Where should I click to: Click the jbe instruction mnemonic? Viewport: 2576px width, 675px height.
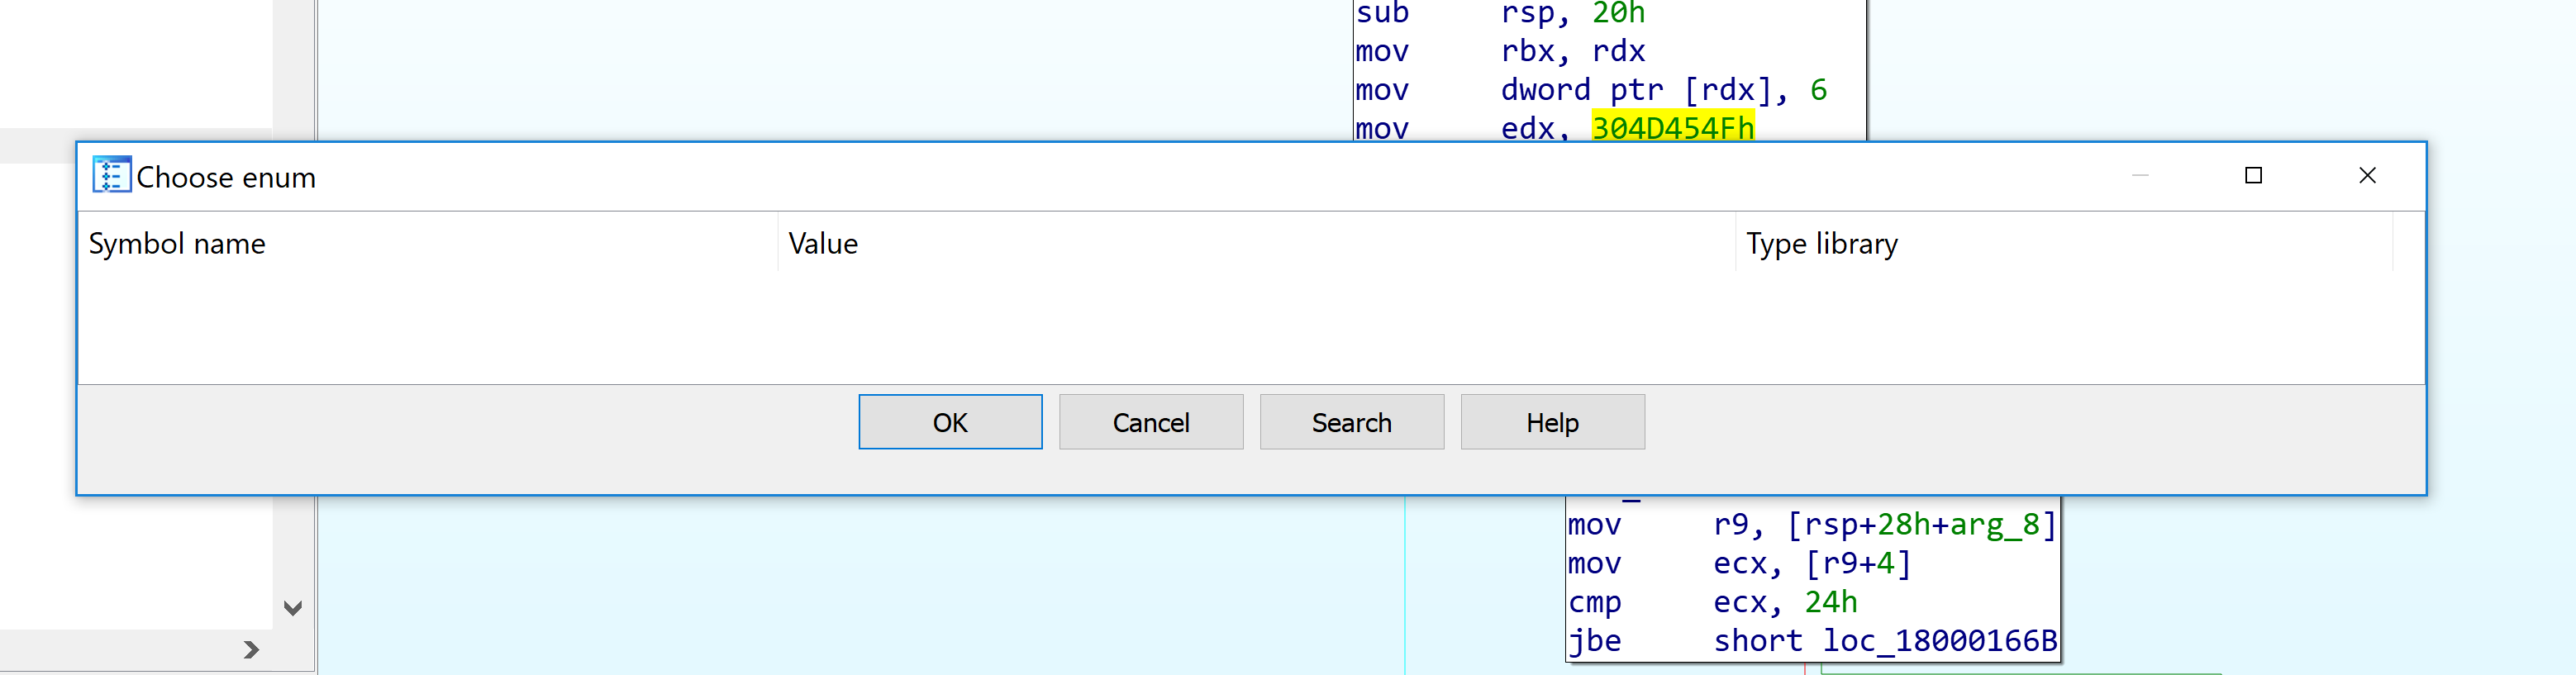[x=1594, y=641]
